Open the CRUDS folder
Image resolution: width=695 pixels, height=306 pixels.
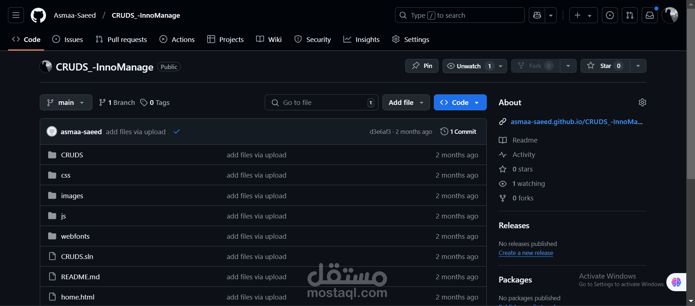click(x=72, y=155)
